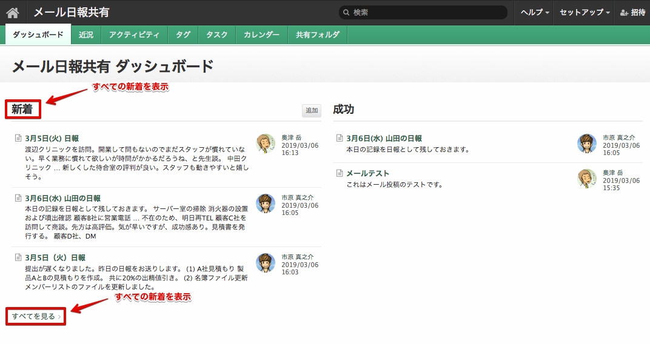This screenshot has width=650, height=344.
Task: Switch to the タグ tab
Action: [x=183, y=35]
